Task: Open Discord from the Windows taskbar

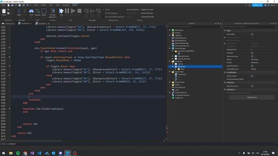Action: (60, 153)
